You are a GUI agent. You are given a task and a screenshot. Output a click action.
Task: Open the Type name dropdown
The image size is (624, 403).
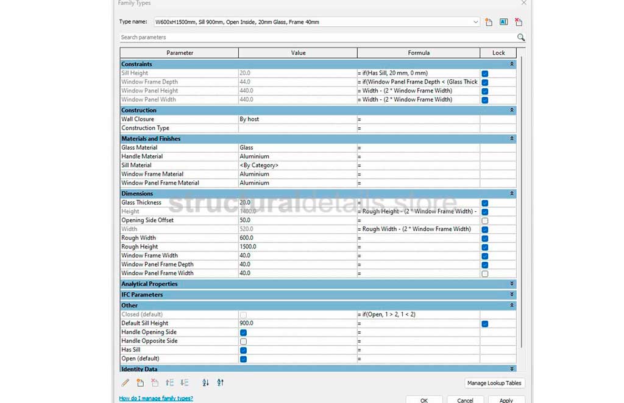pos(475,22)
